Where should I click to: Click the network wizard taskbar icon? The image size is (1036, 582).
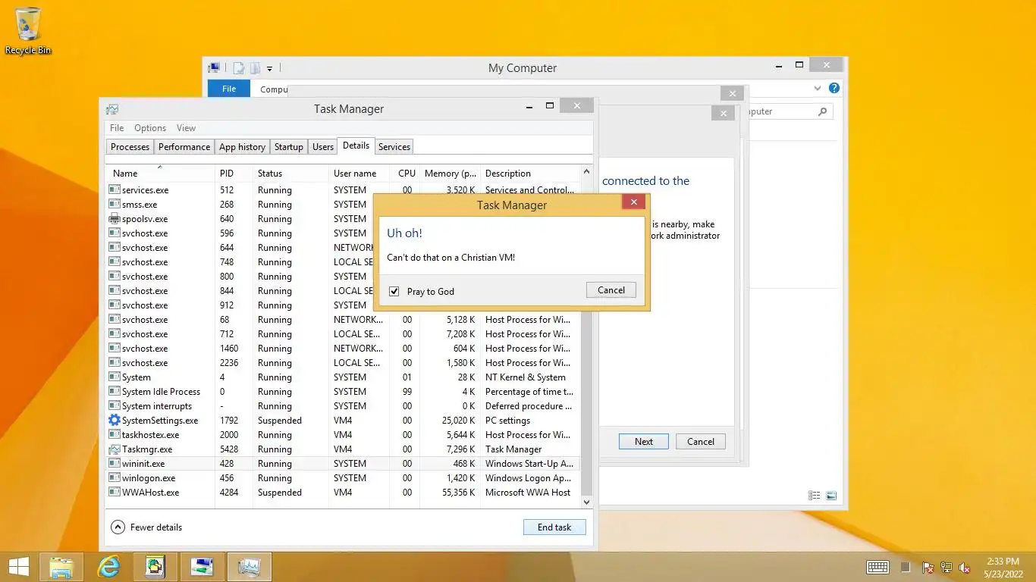(202, 567)
